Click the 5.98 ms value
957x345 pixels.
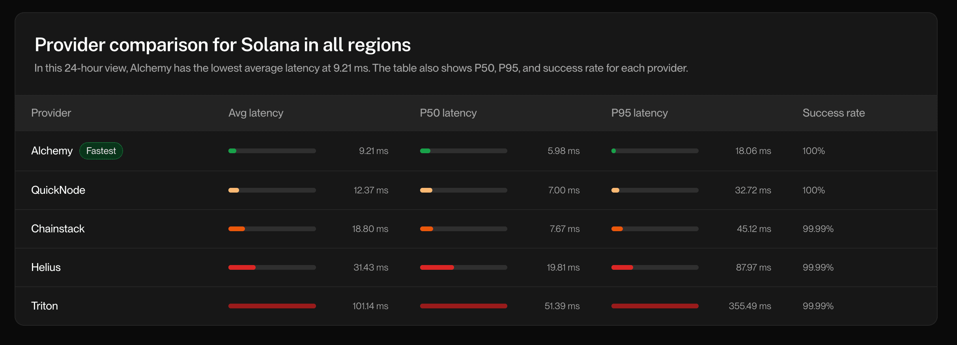tap(564, 151)
